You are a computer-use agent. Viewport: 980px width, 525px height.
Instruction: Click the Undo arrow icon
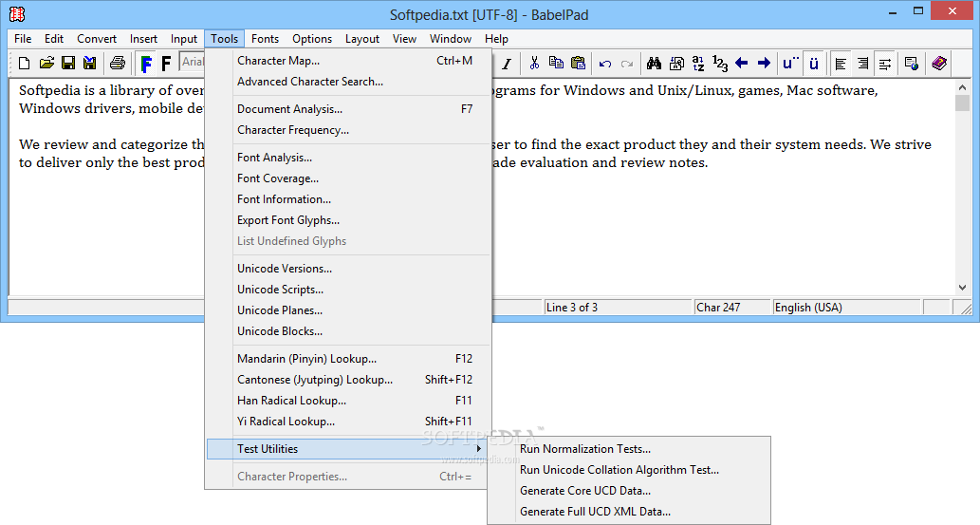[x=605, y=64]
